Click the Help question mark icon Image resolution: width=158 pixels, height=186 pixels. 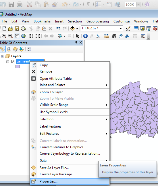click(147, 5)
